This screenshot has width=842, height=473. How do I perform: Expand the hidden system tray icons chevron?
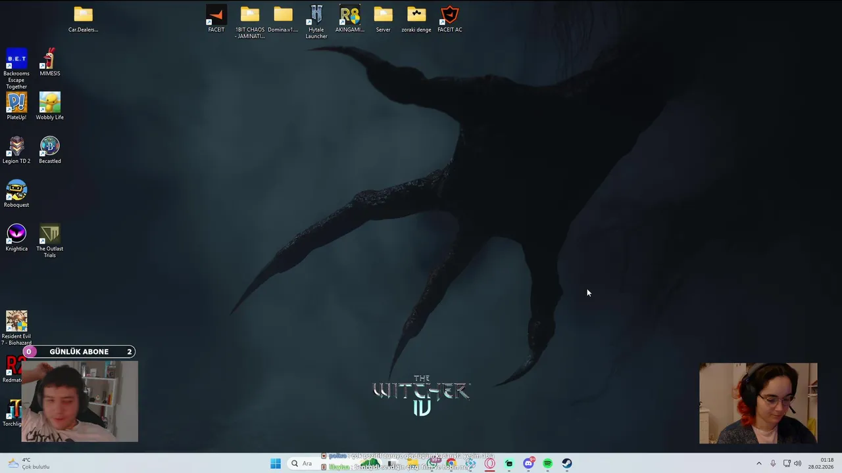click(758, 464)
